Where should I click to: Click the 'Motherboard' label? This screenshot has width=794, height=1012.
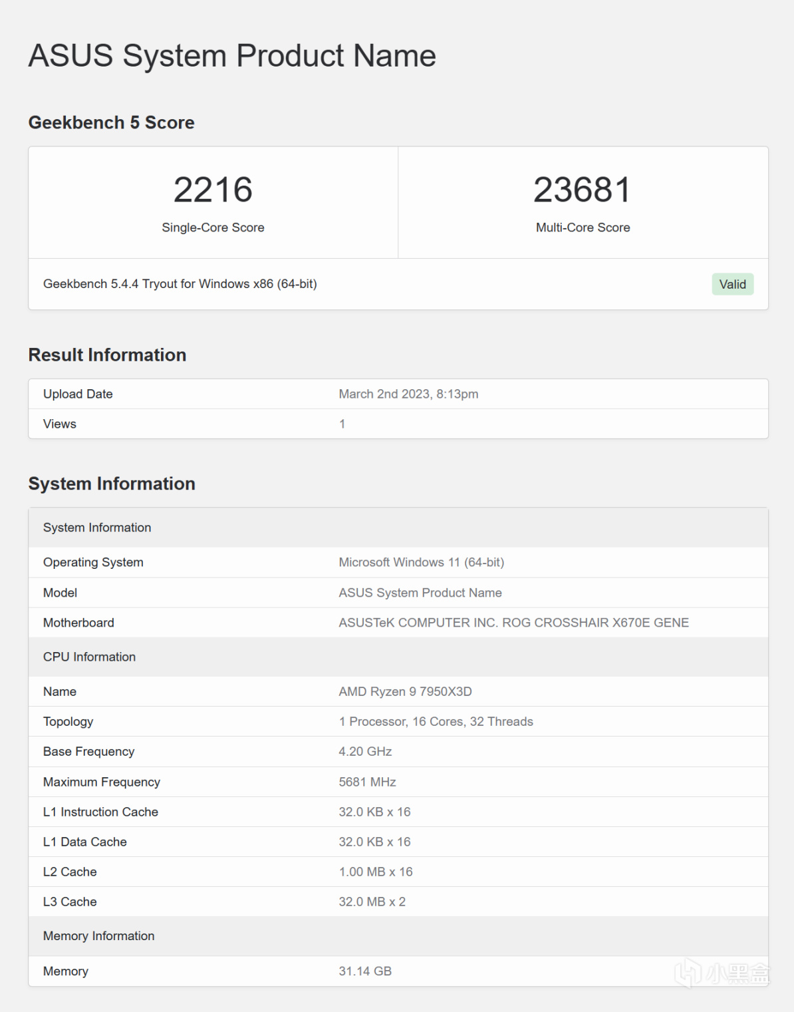point(78,623)
